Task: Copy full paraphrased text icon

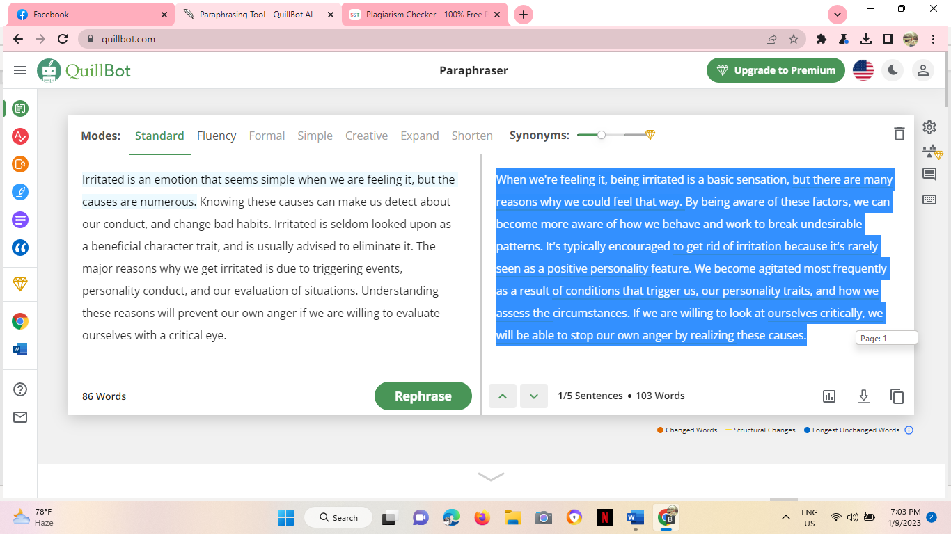Action: (897, 396)
